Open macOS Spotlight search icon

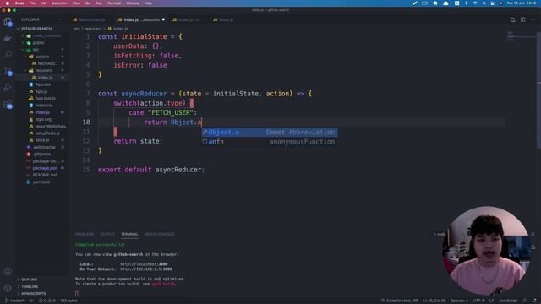pyautogui.click(x=484, y=3)
